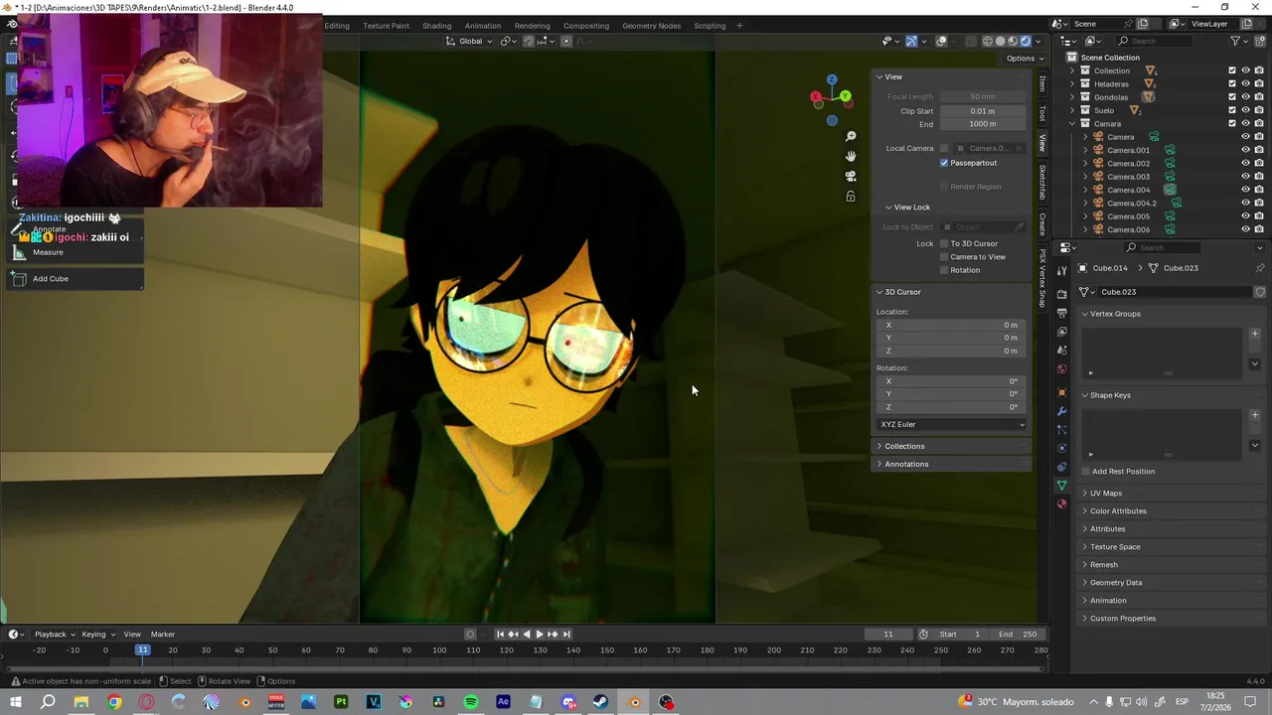Enable Lock To 3D Cursor checkbox
This screenshot has height=715, width=1272.
tap(944, 243)
